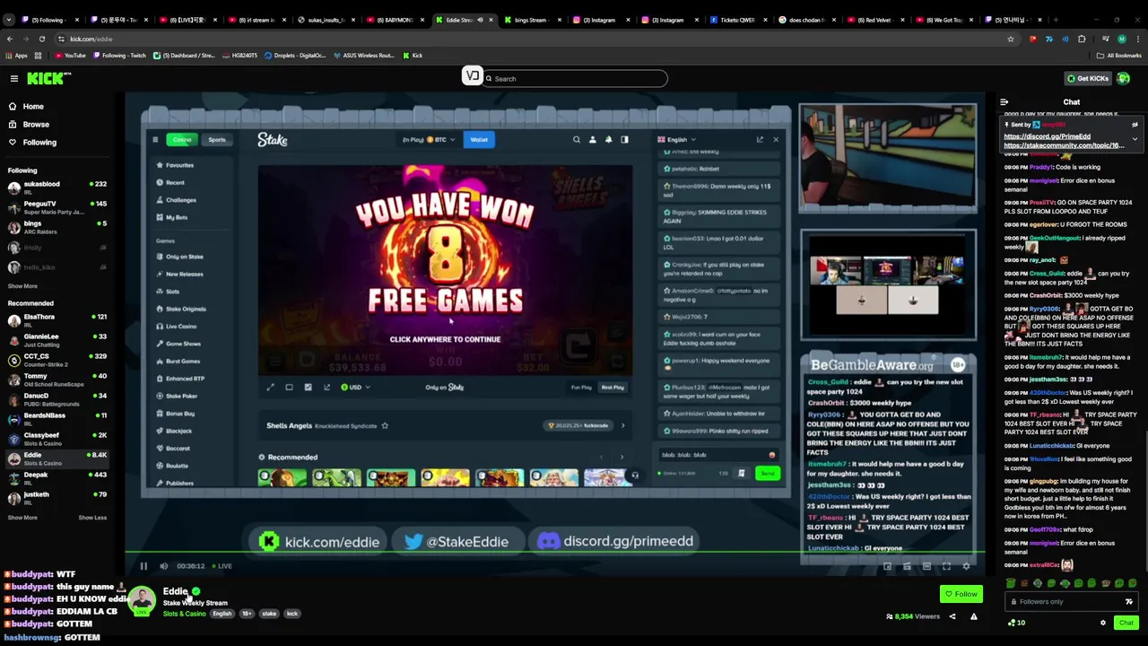Follow the Eddie channel
This screenshot has width=1148, height=646.
click(961, 594)
